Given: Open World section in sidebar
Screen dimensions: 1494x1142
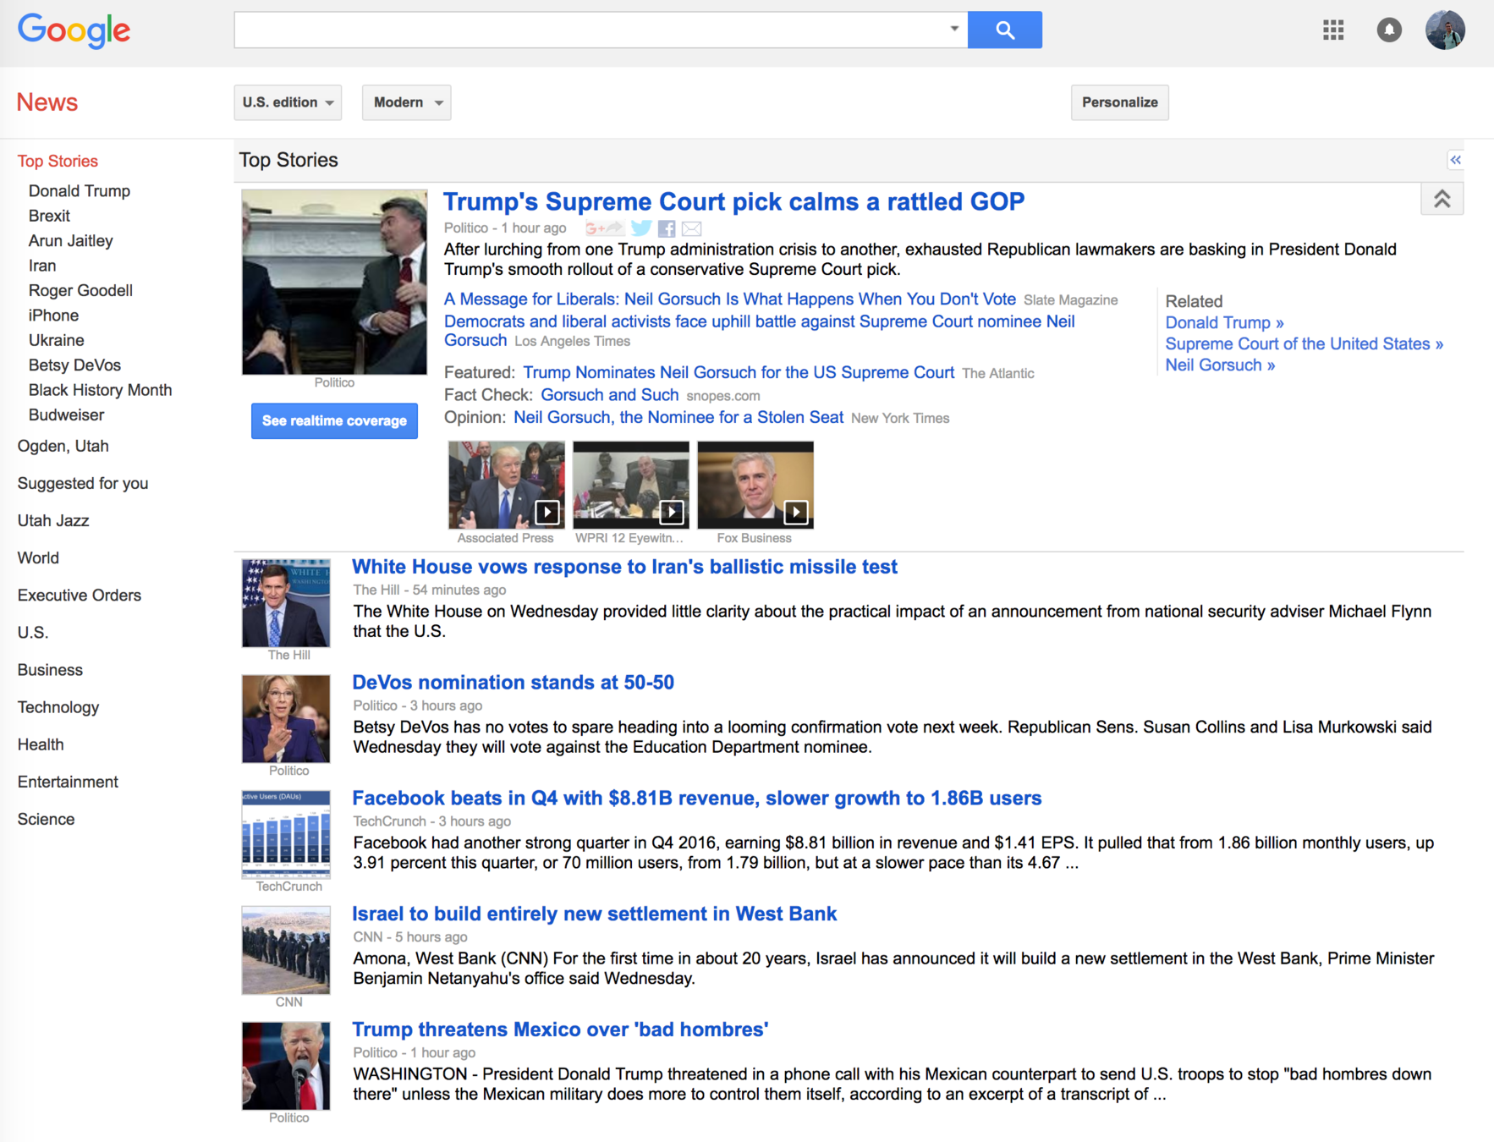Looking at the screenshot, I should click(38, 557).
